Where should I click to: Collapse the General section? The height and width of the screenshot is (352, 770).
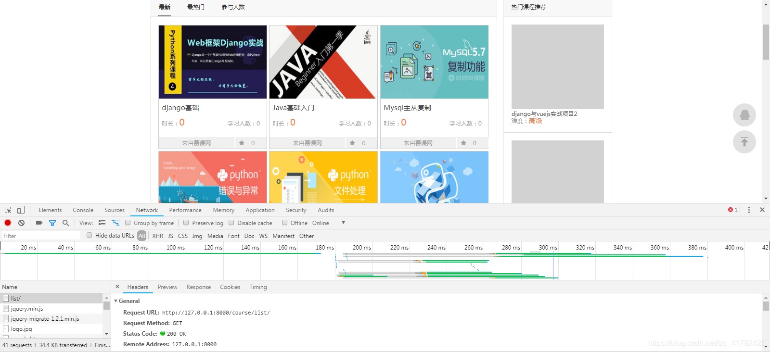pos(115,301)
